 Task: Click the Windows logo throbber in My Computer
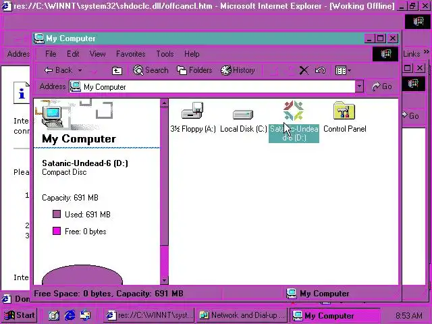pyautogui.click(x=385, y=54)
